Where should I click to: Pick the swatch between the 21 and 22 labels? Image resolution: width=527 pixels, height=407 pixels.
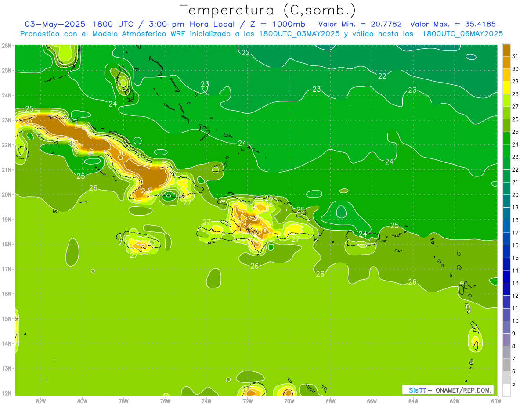tap(506, 176)
